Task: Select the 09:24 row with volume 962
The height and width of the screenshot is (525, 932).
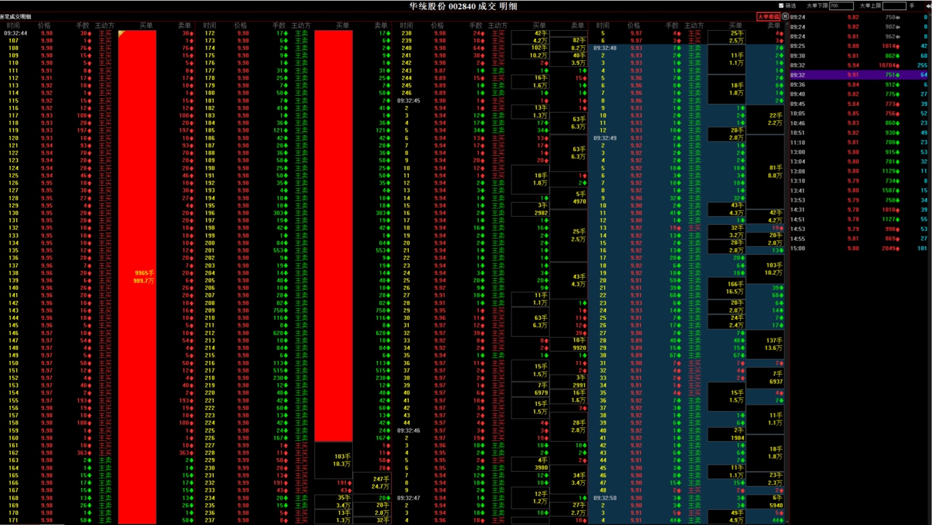Action: point(860,36)
